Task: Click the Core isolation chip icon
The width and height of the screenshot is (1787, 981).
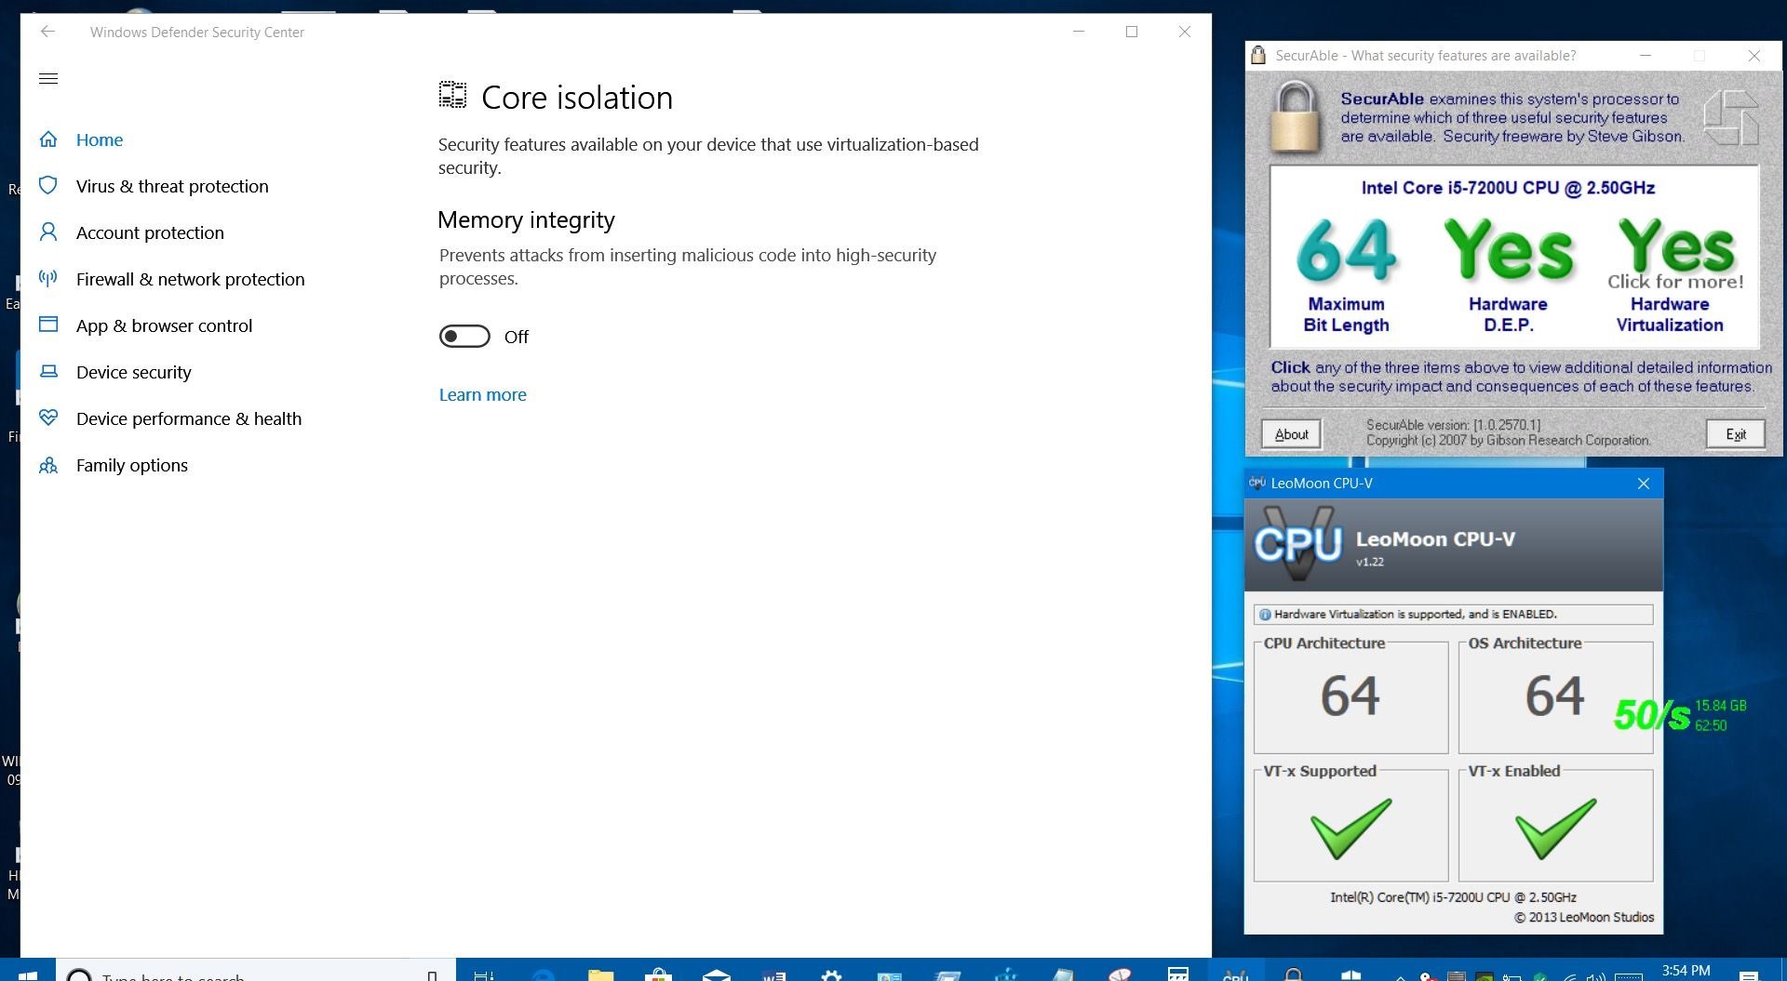Action: (452, 95)
